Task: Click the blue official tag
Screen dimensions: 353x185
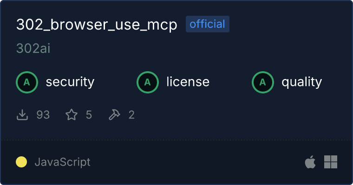Action: click(207, 24)
